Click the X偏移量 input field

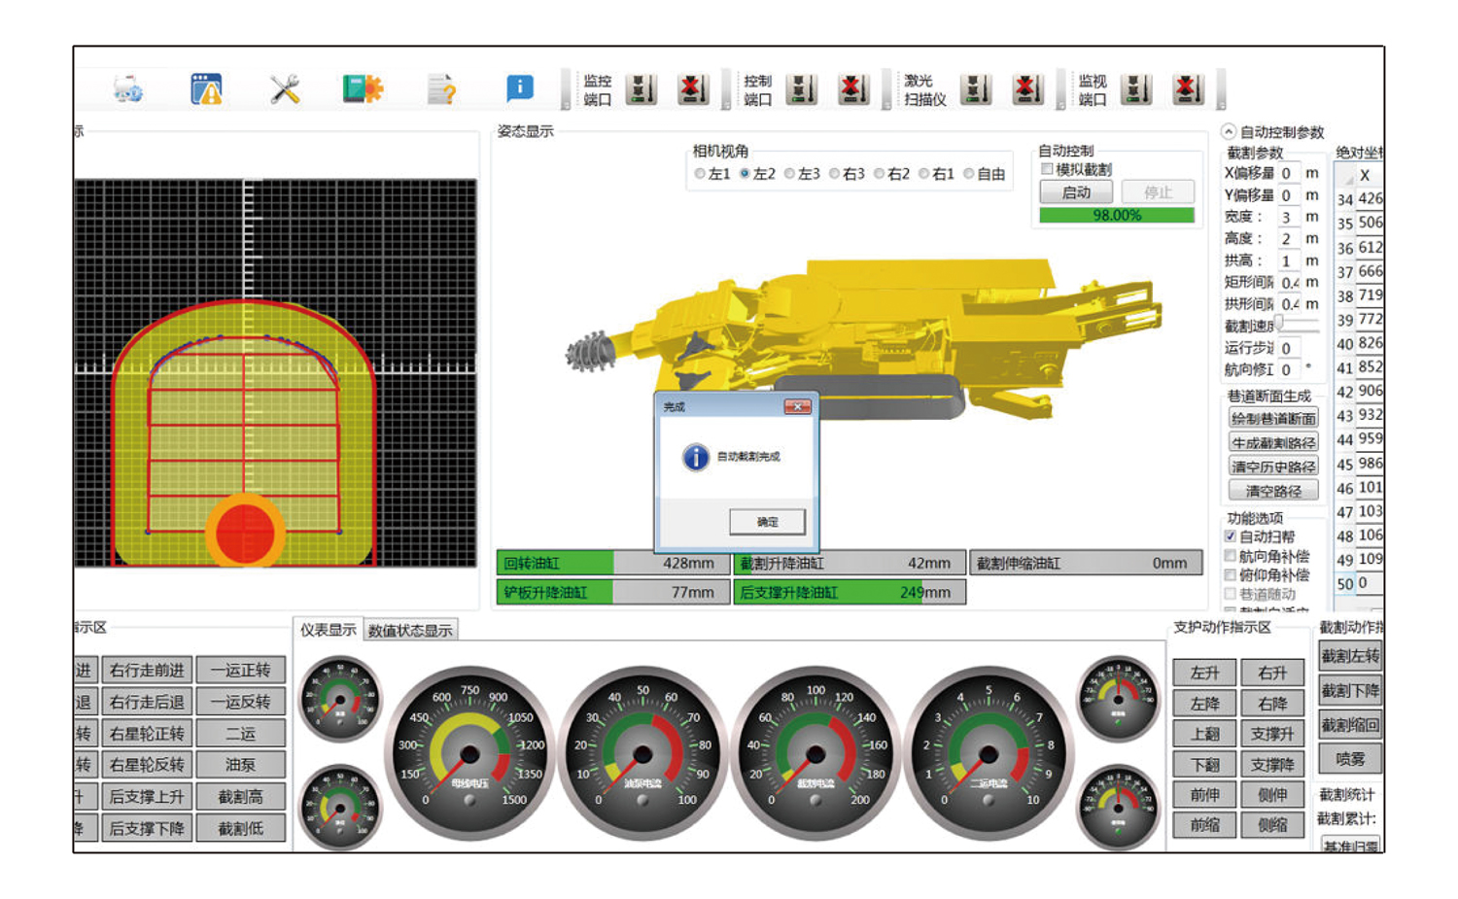[x=1288, y=173]
